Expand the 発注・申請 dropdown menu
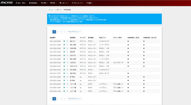This screenshot has width=191, height=105. click(x=22, y=3)
